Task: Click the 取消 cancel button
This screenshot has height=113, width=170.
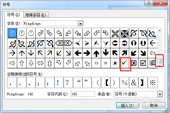Action: [x=154, y=105]
